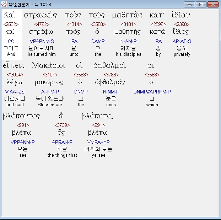Viewport: 221px width, 220px height.
Task: Click the lemma ἴδιος
Action: (181, 32)
